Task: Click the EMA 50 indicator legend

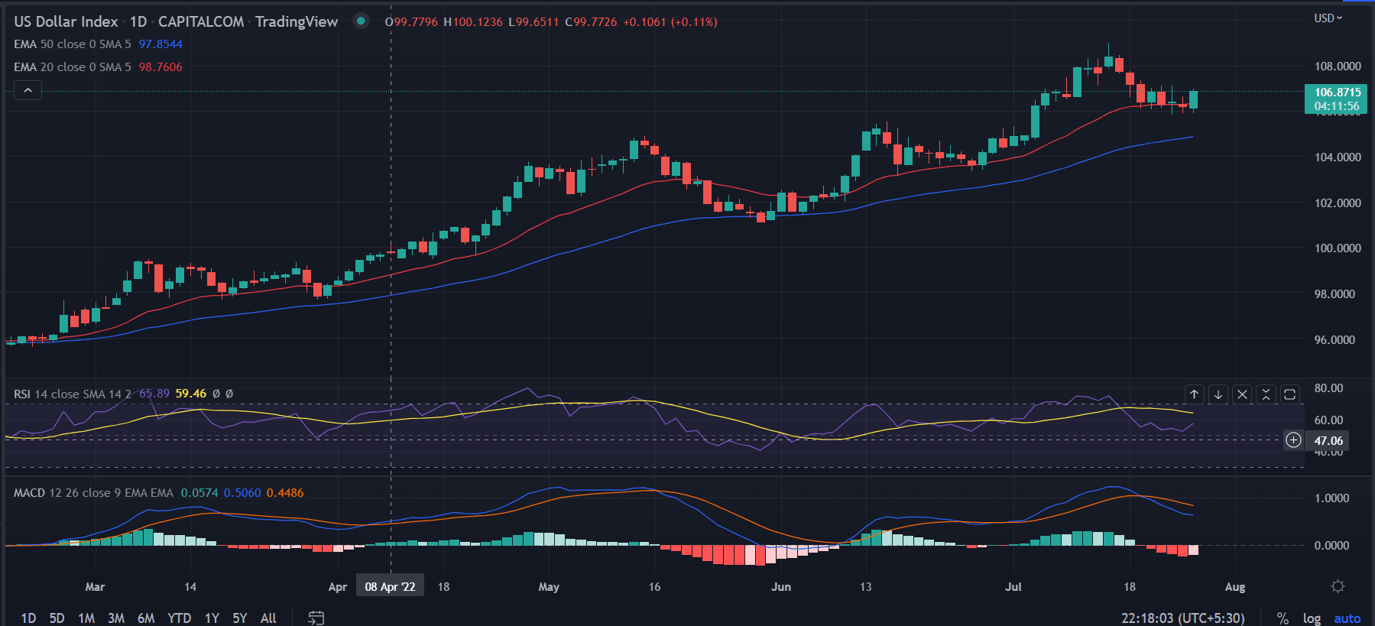Action: 73,44
